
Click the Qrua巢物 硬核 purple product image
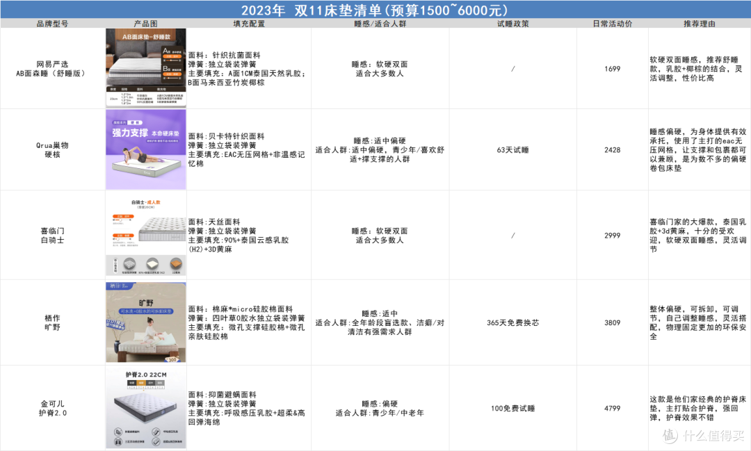(x=146, y=149)
